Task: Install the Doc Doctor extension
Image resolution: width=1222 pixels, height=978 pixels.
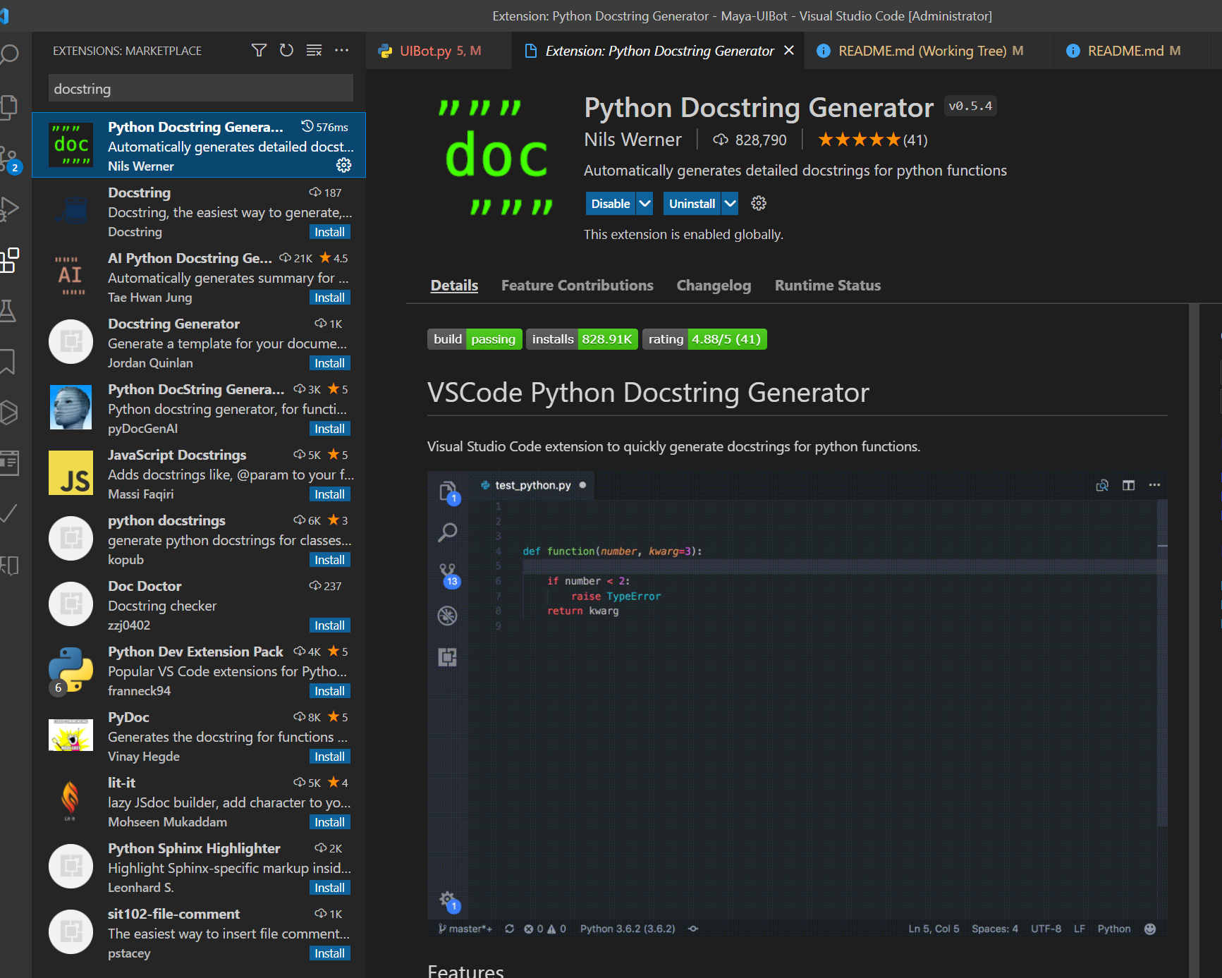Action: [330, 625]
